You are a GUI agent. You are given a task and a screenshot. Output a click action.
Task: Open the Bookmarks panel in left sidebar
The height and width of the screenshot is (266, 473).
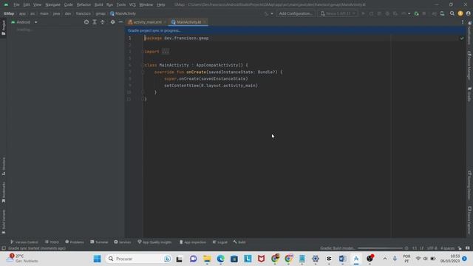pos(3,192)
